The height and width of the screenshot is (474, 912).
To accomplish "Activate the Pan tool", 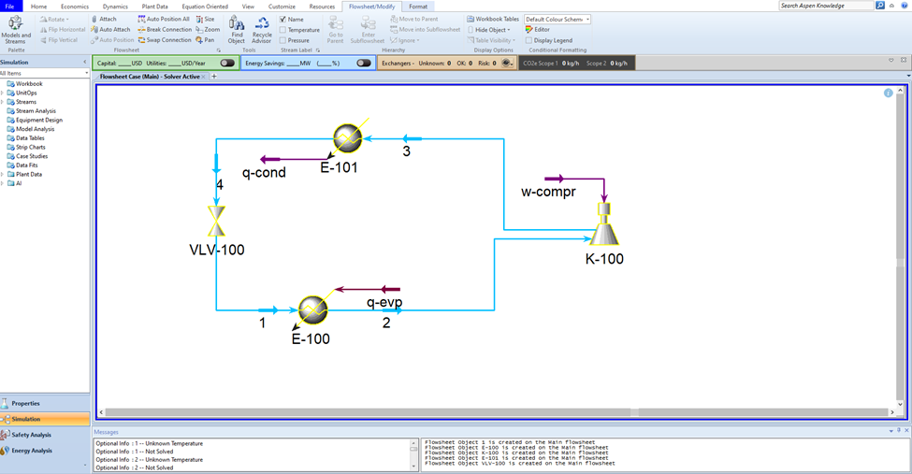I will [x=205, y=40].
